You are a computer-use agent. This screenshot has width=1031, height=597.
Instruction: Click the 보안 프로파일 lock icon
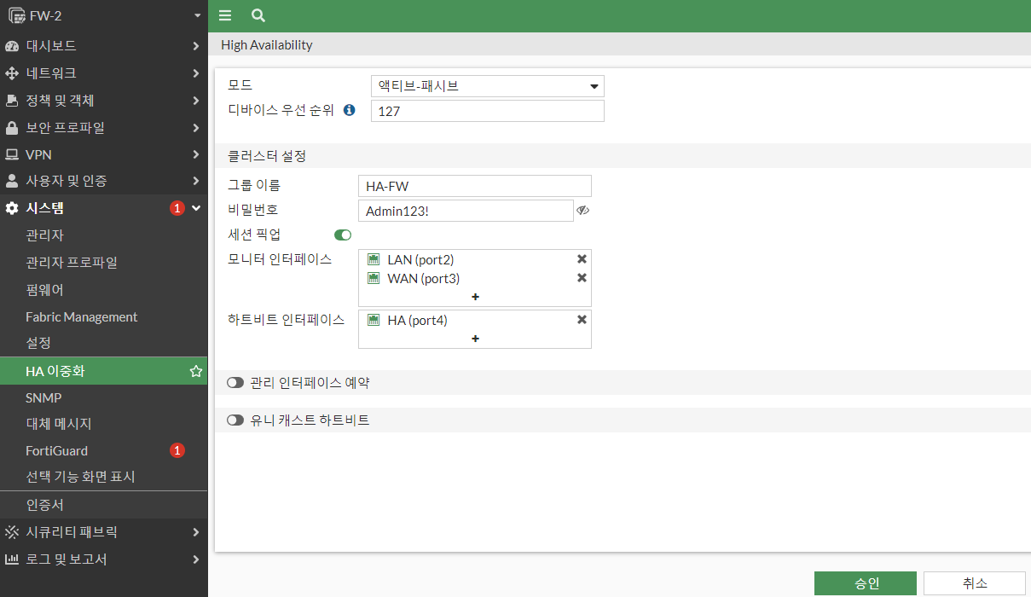pyautogui.click(x=12, y=128)
